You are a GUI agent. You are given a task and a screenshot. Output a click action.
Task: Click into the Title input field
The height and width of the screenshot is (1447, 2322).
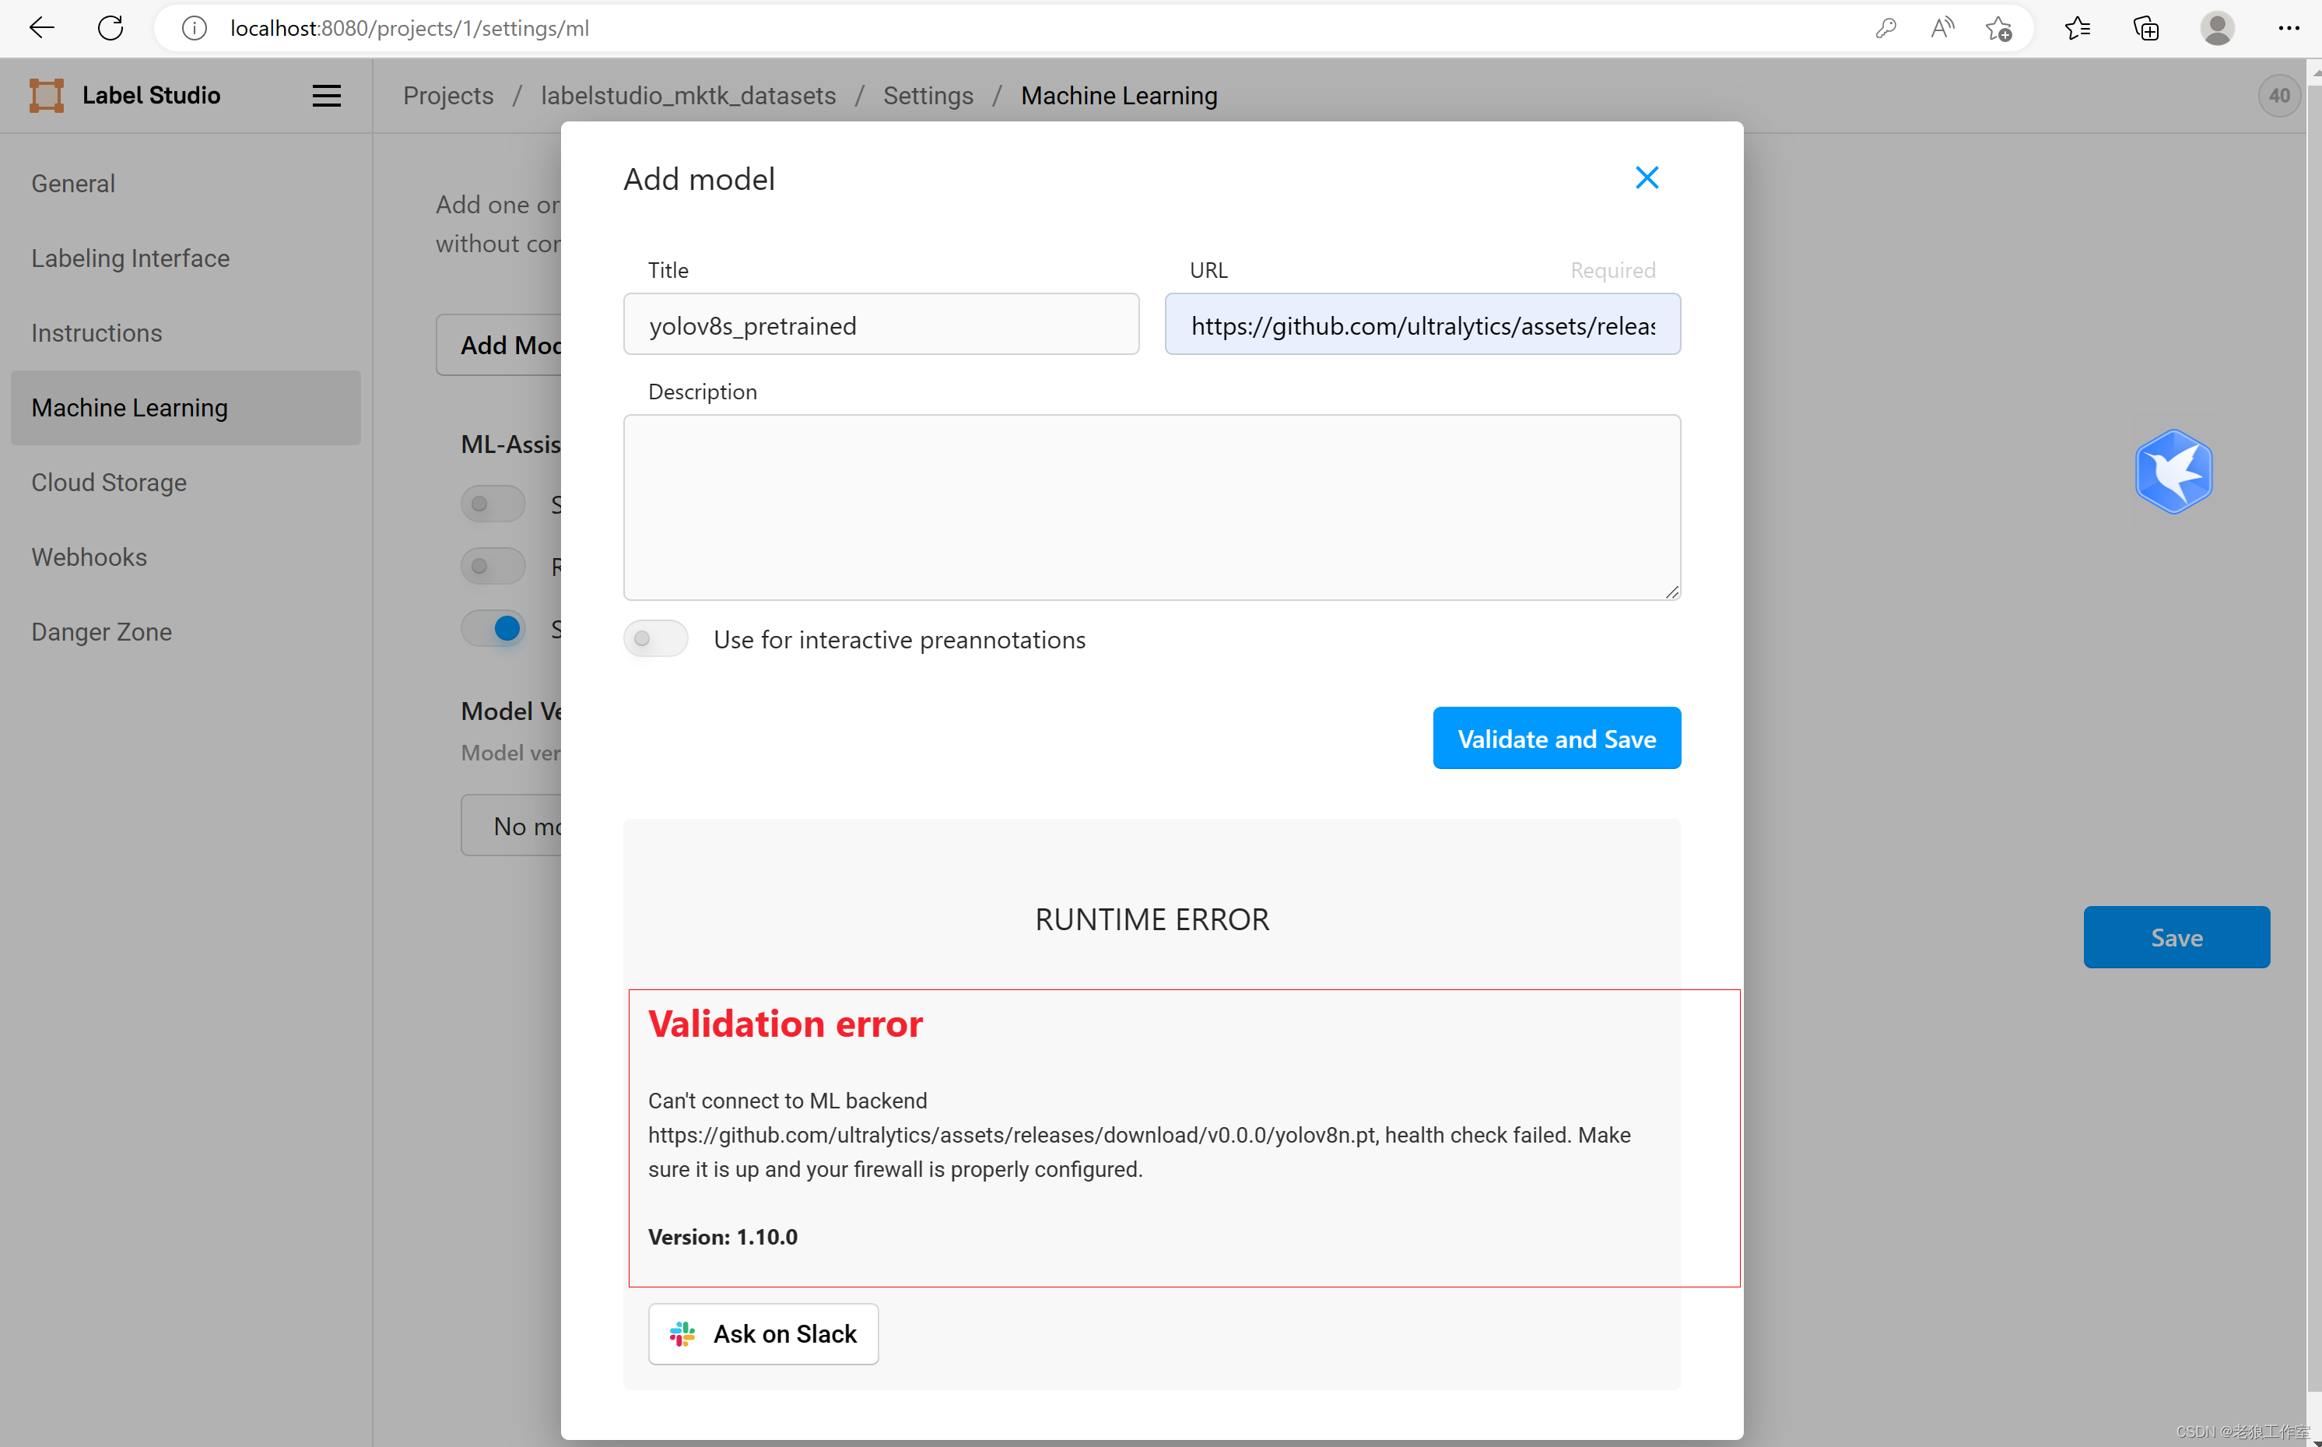(x=880, y=325)
